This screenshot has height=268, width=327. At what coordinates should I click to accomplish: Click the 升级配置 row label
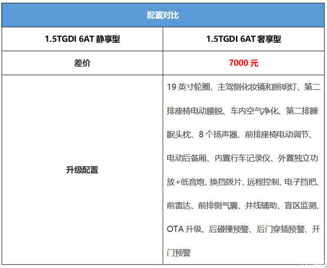(82, 170)
